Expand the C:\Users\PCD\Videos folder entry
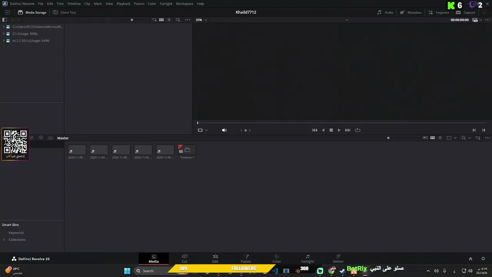Screen dimensions: 492x277 tap(4, 27)
